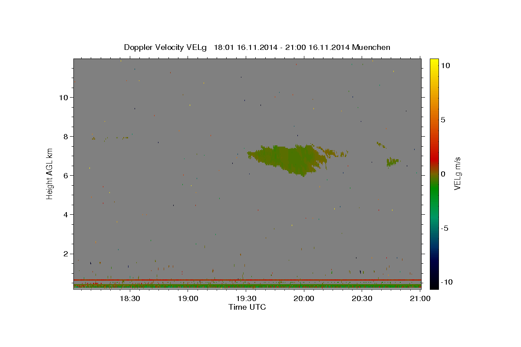Click the 20:30 time tick label
Viewport: 521px width, 347px height.
(362, 298)
